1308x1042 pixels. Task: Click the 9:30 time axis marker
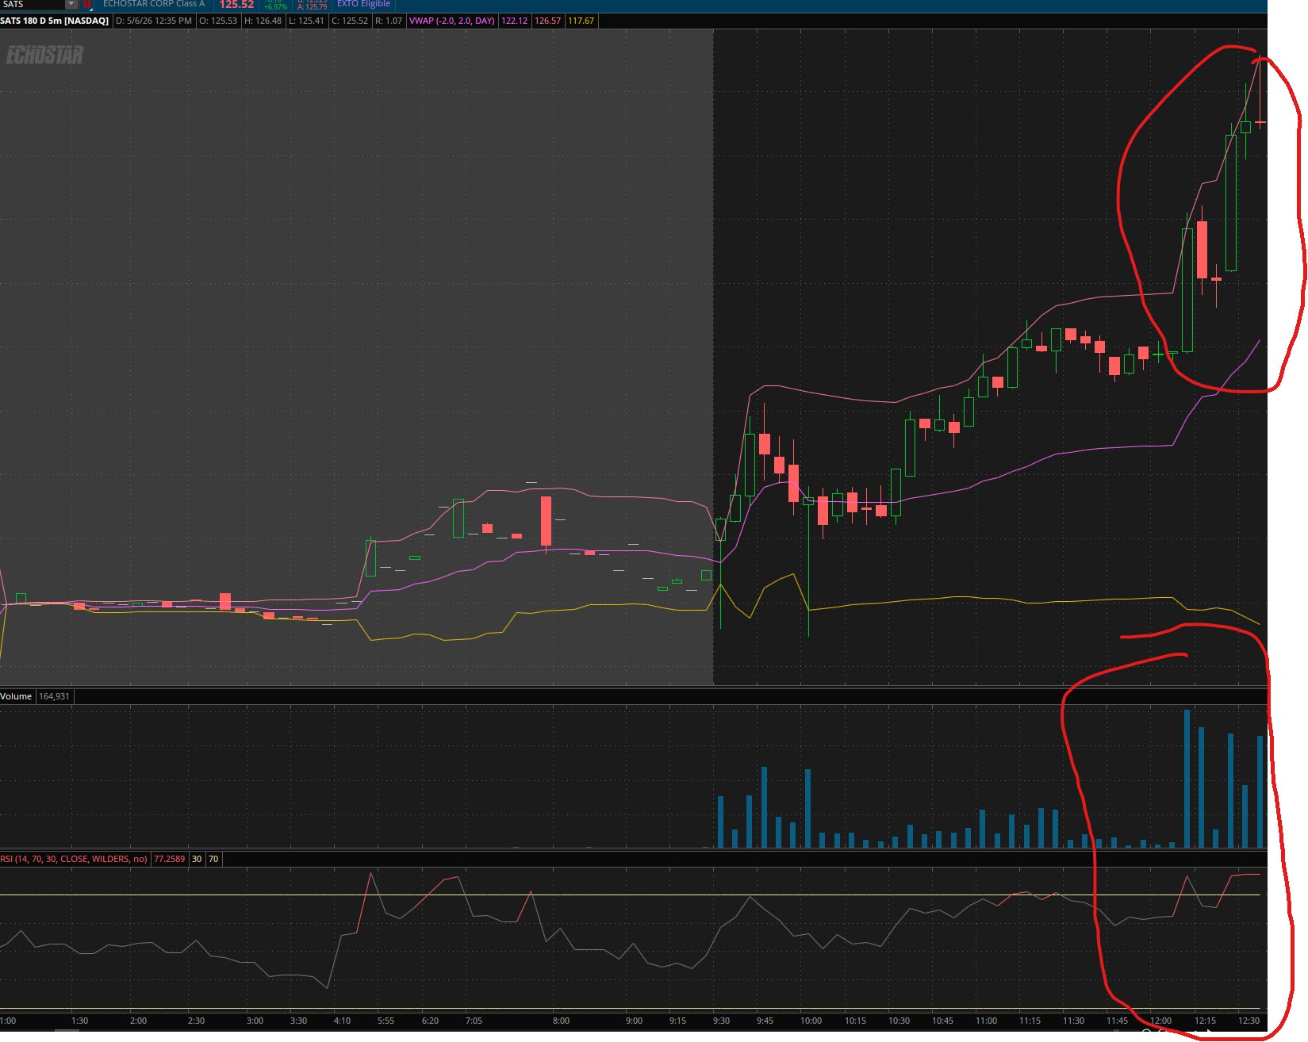(721, 1021)
